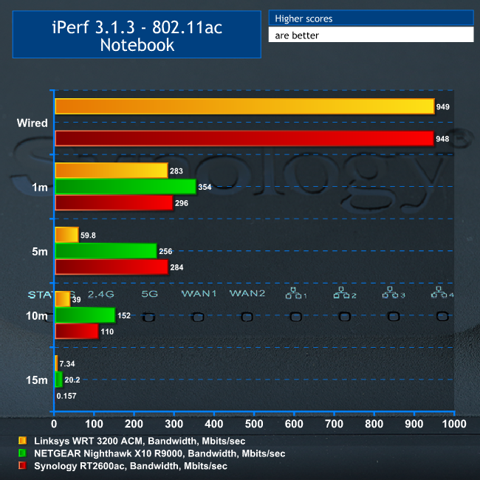Click the x-axis tick label 100

(94, 424)
